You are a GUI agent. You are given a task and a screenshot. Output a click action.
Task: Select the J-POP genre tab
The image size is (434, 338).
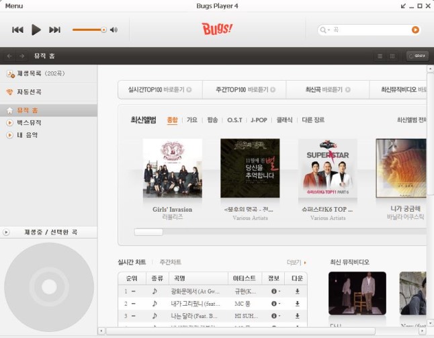coord(259,120)
